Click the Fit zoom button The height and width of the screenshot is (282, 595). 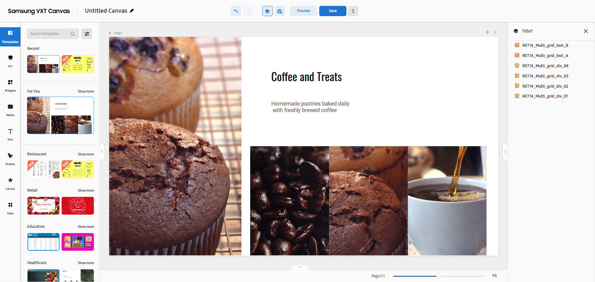495,276
